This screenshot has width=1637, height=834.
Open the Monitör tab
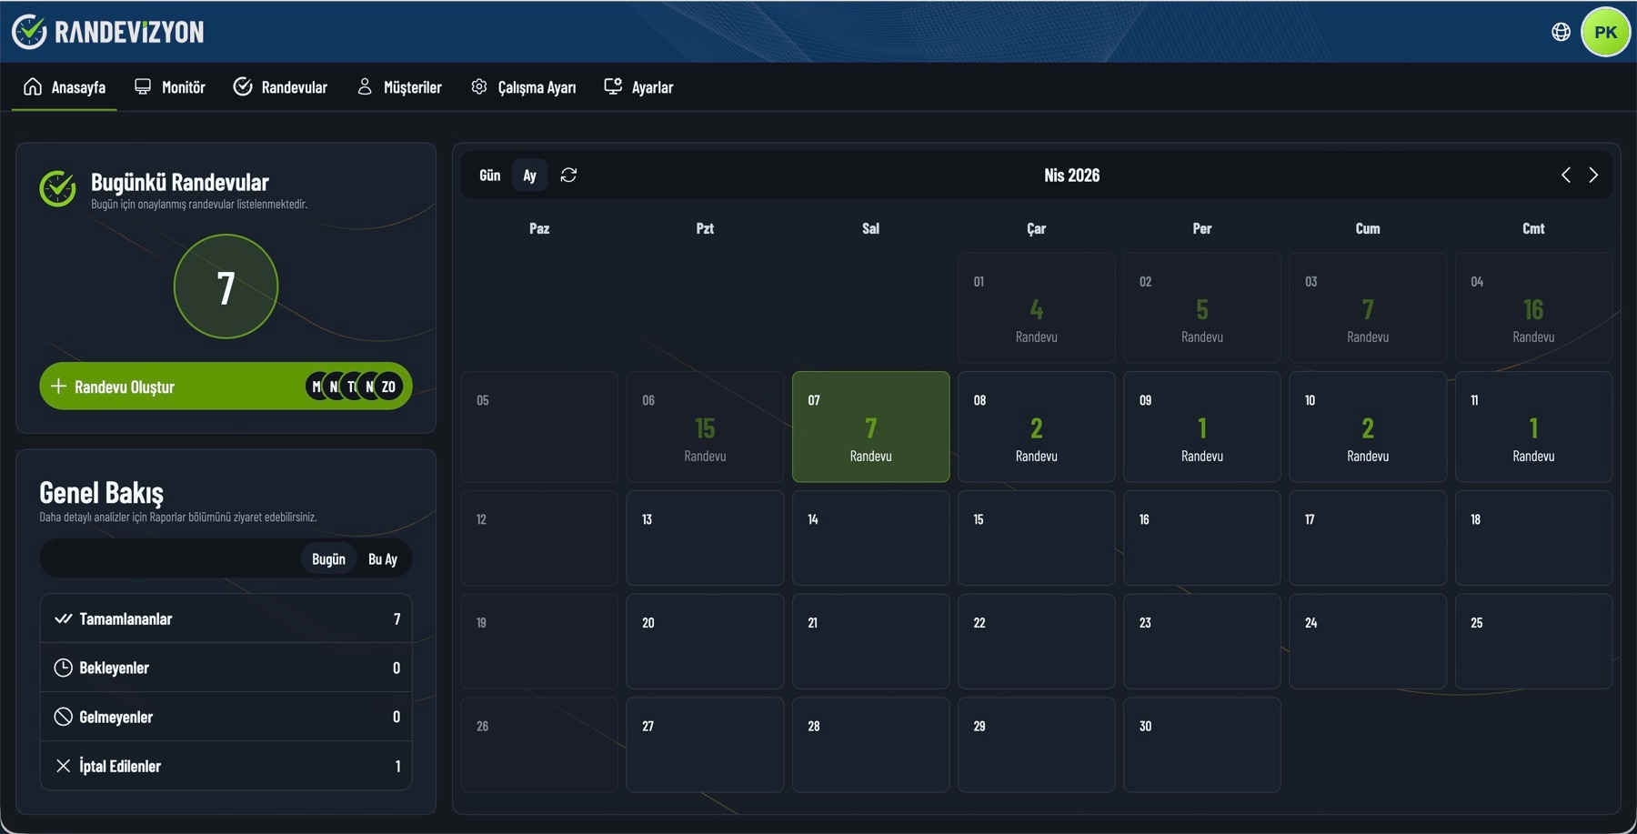click(170, 87)
